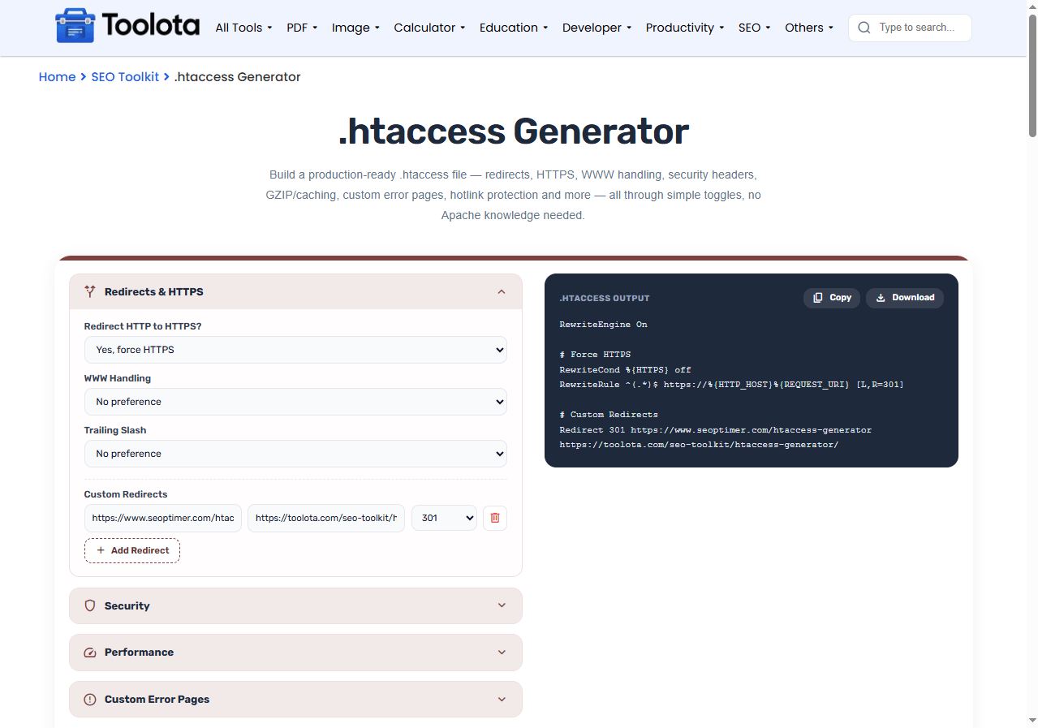Click the '.HTACCESS OUTPUT' label

[605, 299]
